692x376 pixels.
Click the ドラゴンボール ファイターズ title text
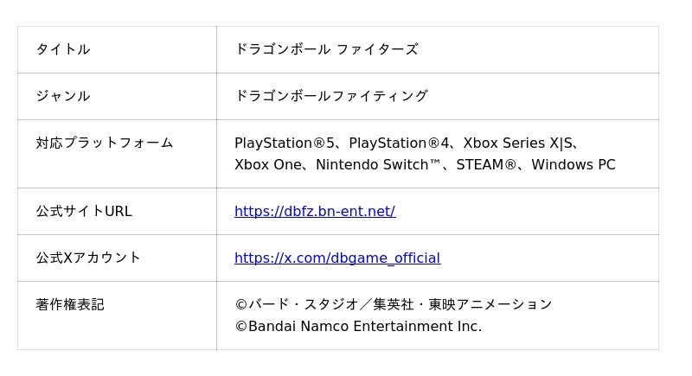pos(326,49)
